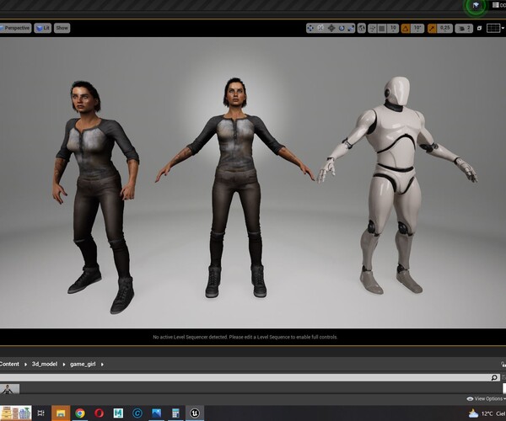This screenshot has height=421, width=506.
Task: Click the 'No active Level Sequencer detected' message
Action: 245,337
